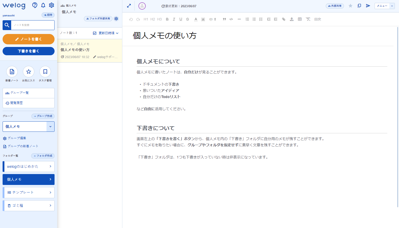
Task: Open グループの新着ノート link
Action: [21, 146]
